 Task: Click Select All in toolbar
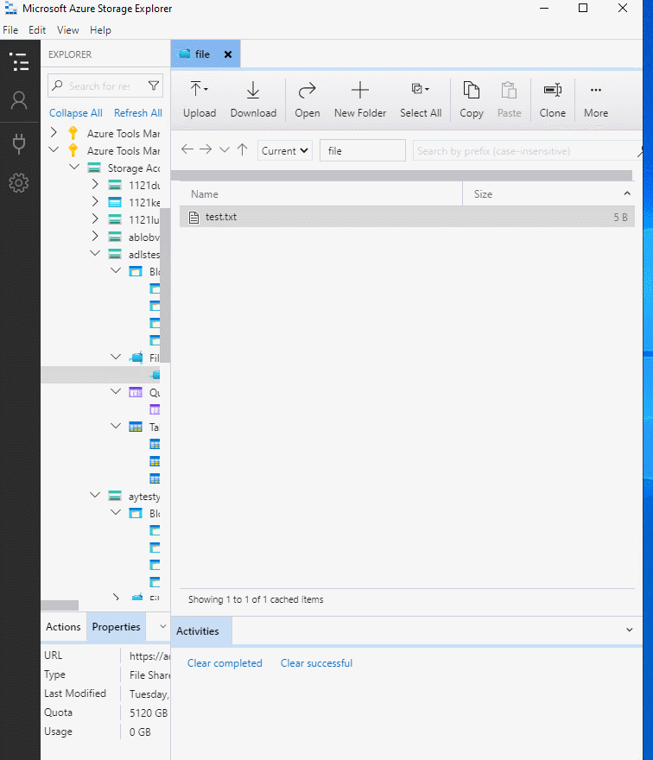pyautogui.click(x=421, y=99)
